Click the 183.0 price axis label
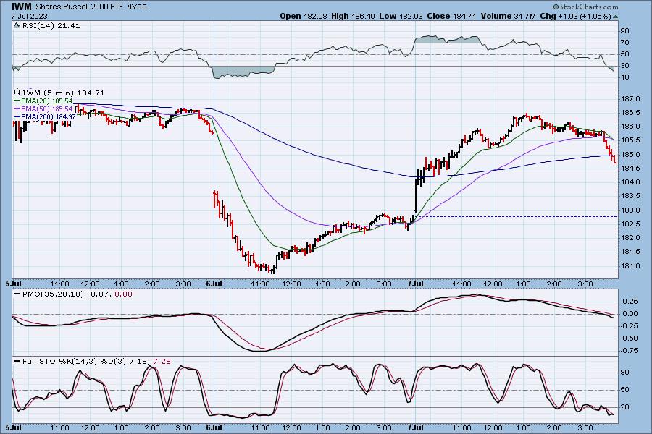The image size is (652, 434). (632, 210)
